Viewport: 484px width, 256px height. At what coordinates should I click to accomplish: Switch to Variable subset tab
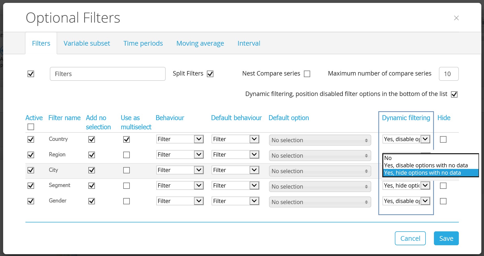click(87, 43)
